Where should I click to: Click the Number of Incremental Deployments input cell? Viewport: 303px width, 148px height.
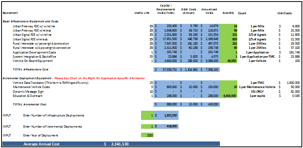click(x=147, y=126)
